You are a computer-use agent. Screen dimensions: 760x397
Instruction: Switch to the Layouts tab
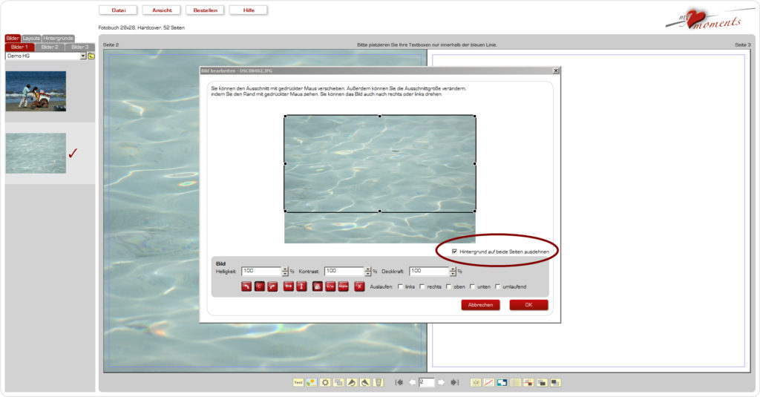[x=31, y=38]
